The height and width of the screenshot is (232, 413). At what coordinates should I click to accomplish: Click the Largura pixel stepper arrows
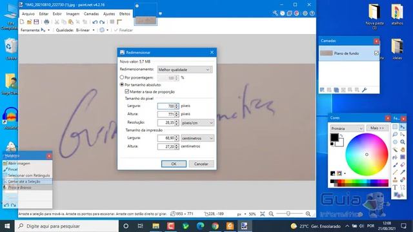pos(177,106)
